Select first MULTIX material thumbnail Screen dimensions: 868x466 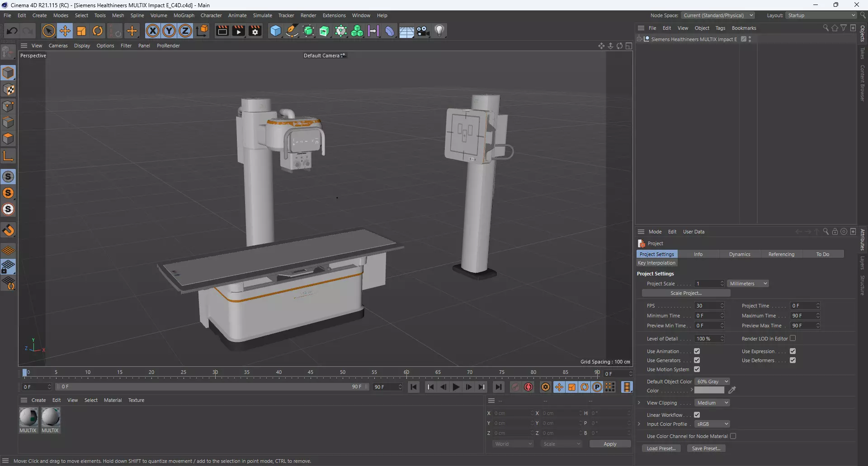[28, 417]
